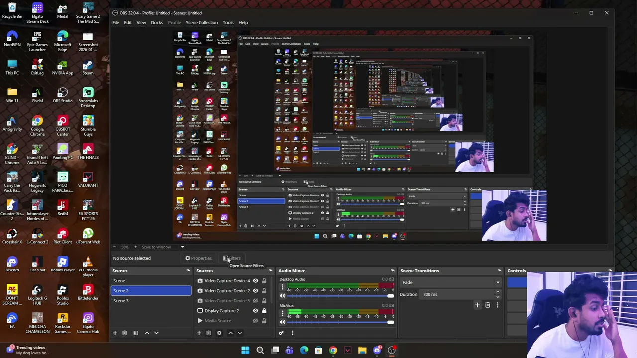Open the Docks menu
Screen dimensions: 637x358
click(157, 22)
